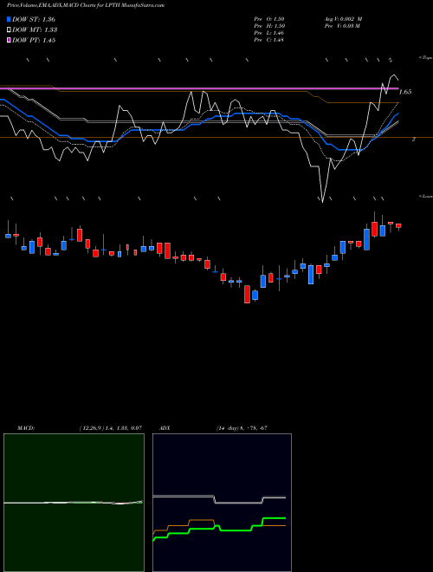Click the lowest red candlestick at the price bottom
This screenshot has height=572, width=433.
247,294
